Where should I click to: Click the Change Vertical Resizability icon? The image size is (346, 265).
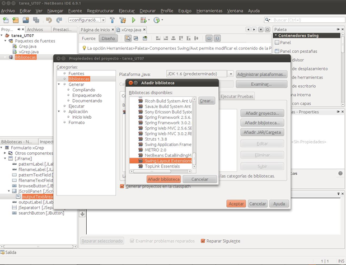click(217, 39)
